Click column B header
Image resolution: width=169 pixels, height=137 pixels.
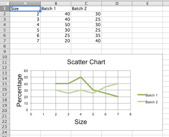[x=56, y=4]
